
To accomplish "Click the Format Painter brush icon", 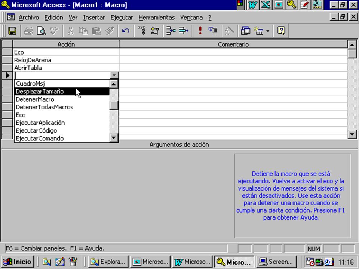I will click(110, 31).
